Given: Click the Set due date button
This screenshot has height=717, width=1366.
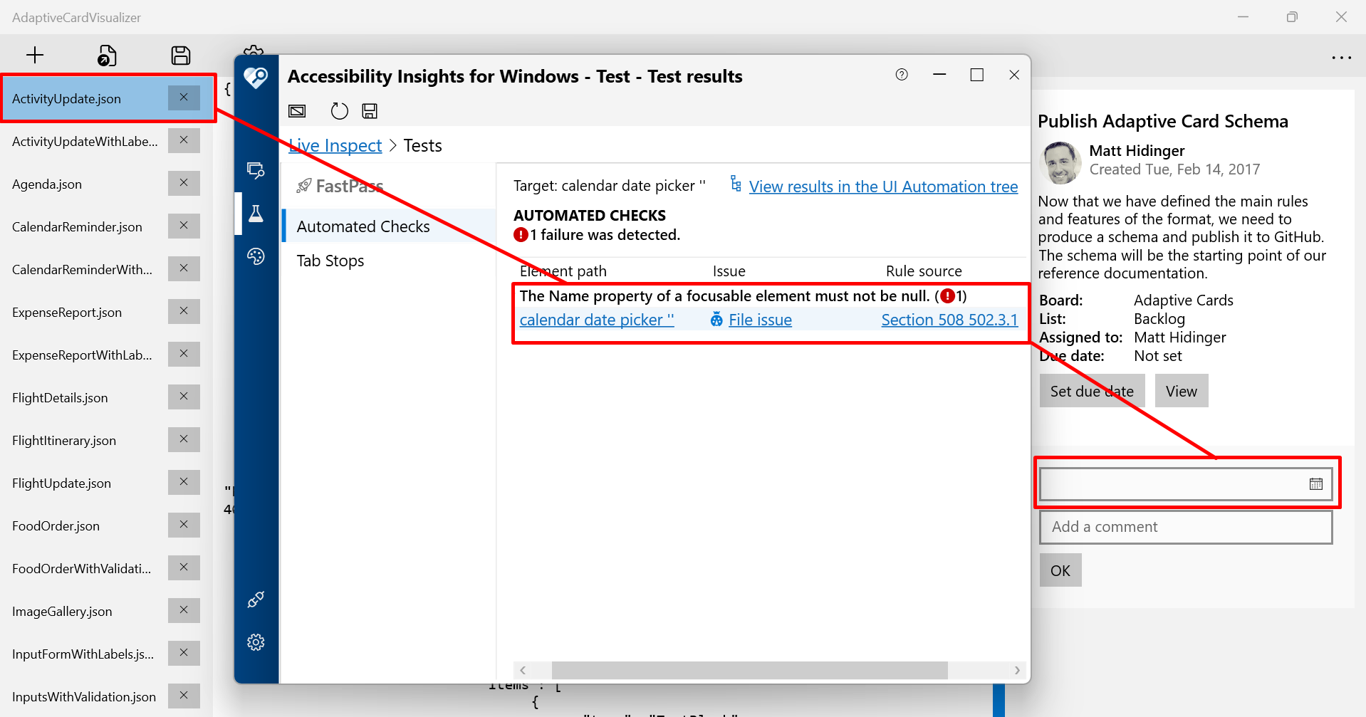Looking at the screenshot, I should pos(1091,391).
